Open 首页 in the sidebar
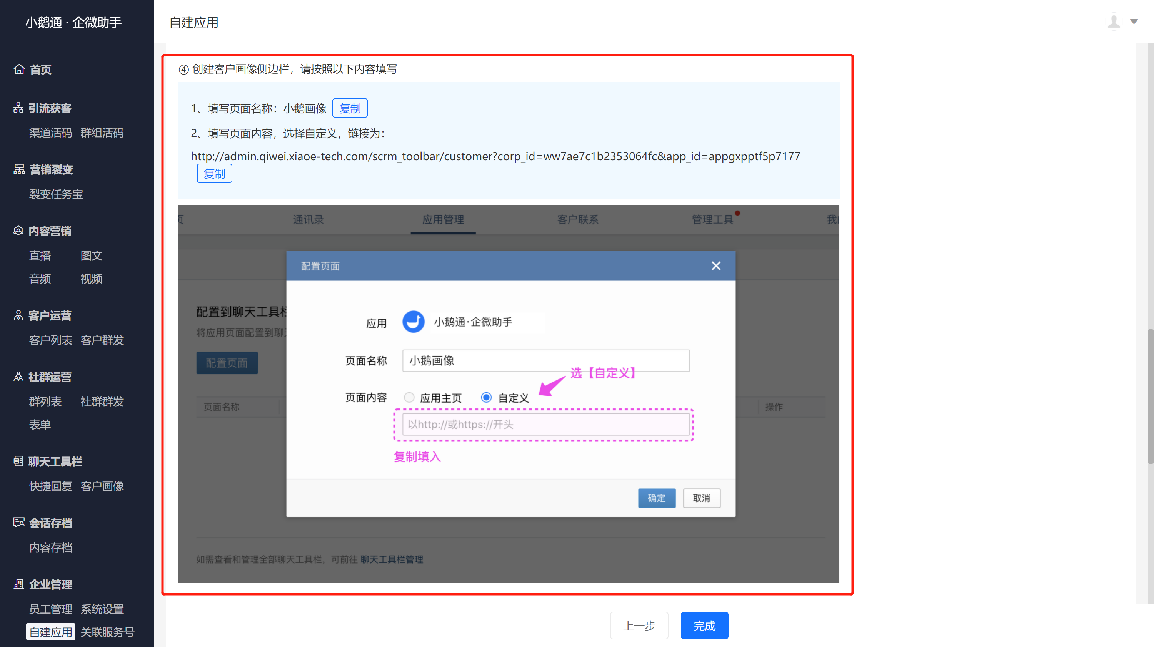1154x647 pixels. pyautogui.click(x=40, y=70)
